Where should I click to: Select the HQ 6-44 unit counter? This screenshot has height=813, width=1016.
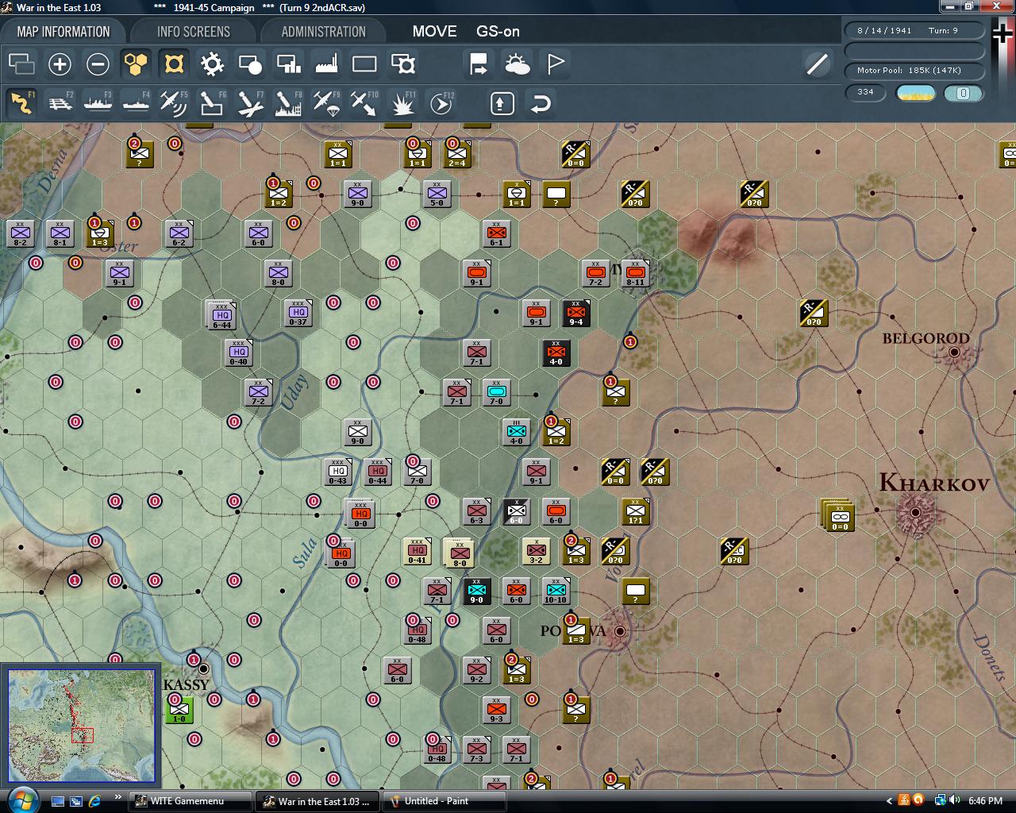pos(220,315)
